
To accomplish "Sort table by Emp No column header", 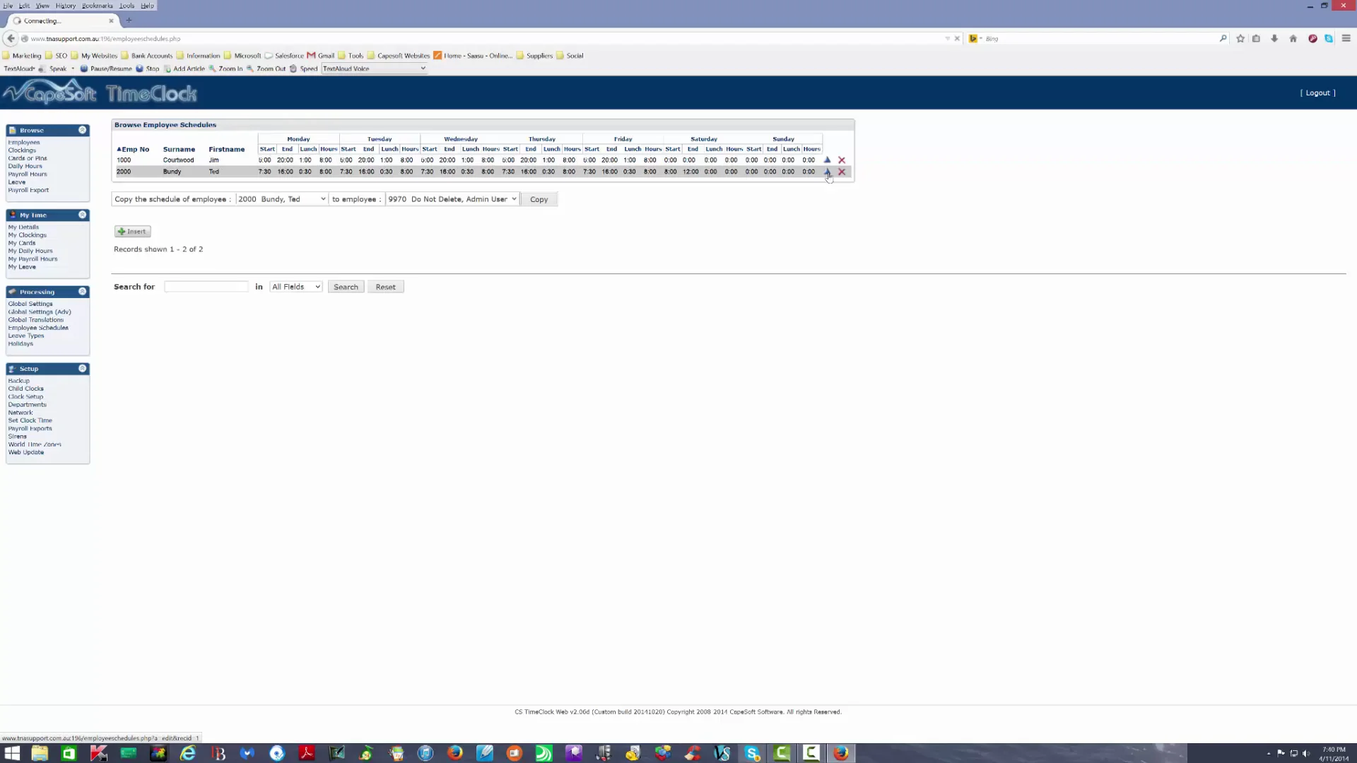I will pyautogui.click(x=133, y=150).
